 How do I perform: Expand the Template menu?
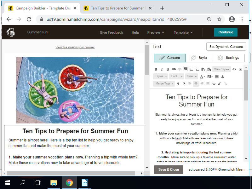pyautogui.click(x=183, y=32)
